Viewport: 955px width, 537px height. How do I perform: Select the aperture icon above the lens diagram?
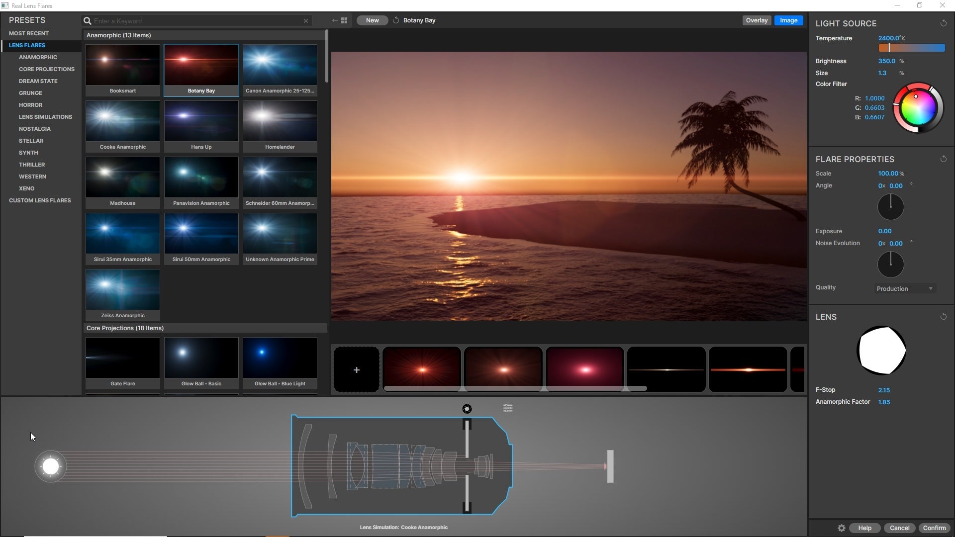point(467,408)
